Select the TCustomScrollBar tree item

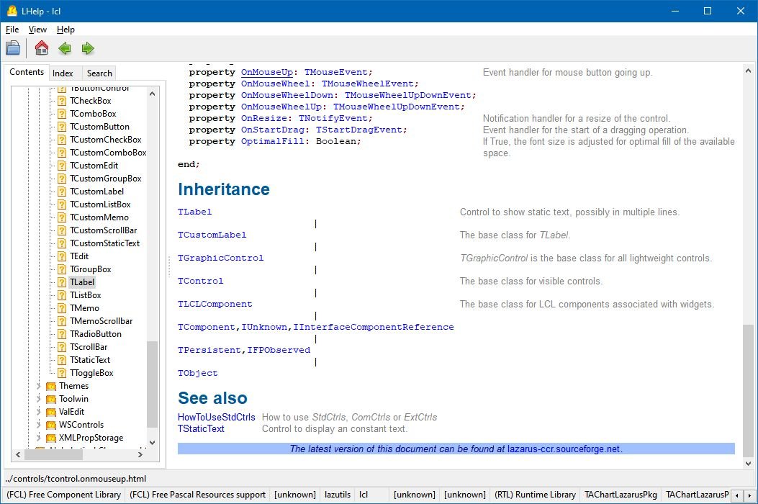point(104,230)
